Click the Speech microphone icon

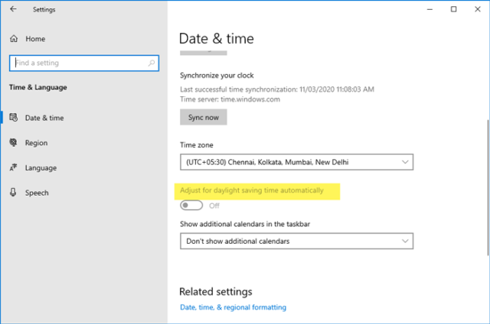14,193
